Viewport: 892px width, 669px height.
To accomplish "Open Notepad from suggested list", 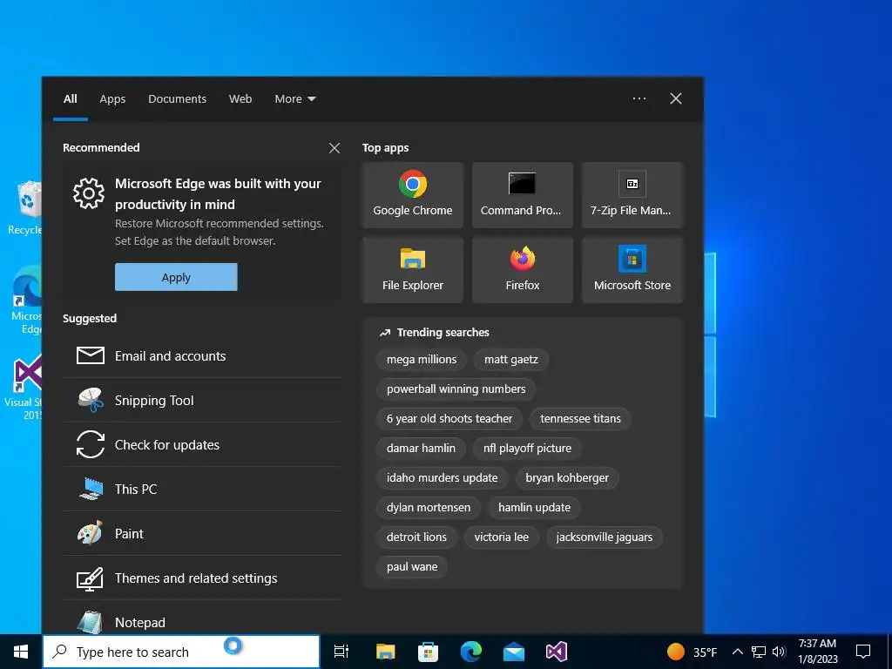I will click(202, 620).
